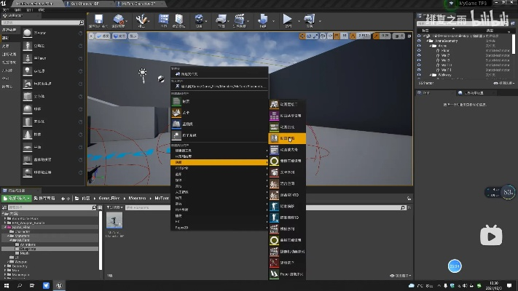Toggle scale snapping in viewport toolbar
Image resolution: width=518 pixels, height=291 pixels.
click(376, 36)
